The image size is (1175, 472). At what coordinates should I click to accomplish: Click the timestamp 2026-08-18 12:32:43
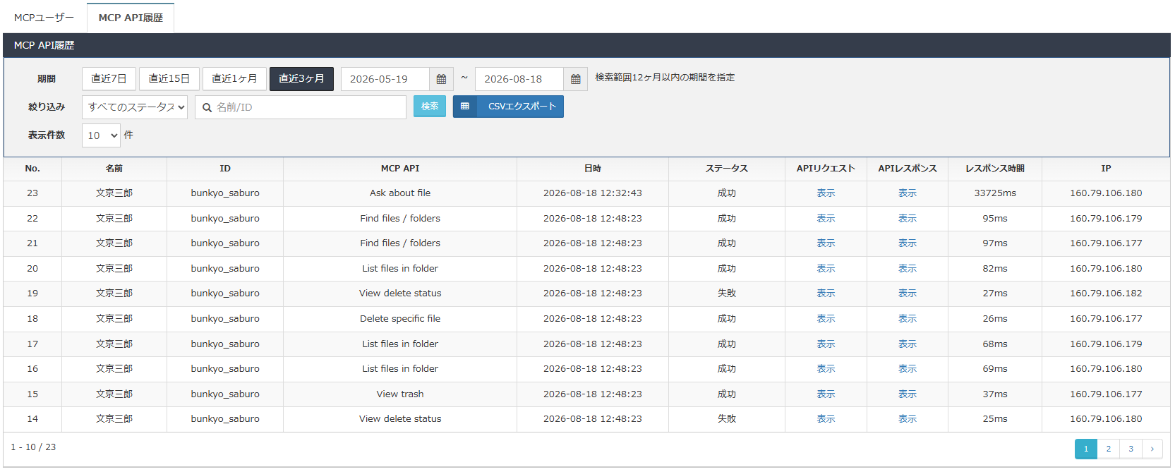coord(593,193)
